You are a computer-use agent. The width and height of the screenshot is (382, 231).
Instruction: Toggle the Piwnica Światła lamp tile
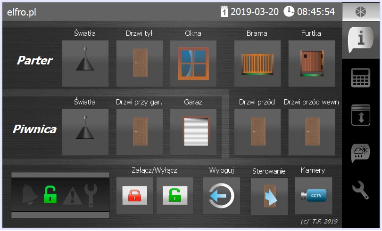[x=85, y=132]
